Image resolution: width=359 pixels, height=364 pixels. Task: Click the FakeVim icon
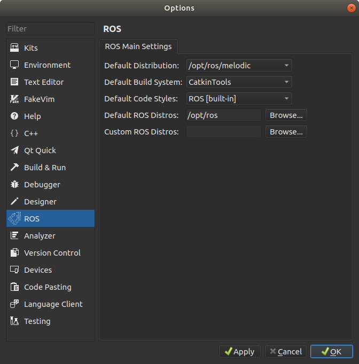click(14, 99)
